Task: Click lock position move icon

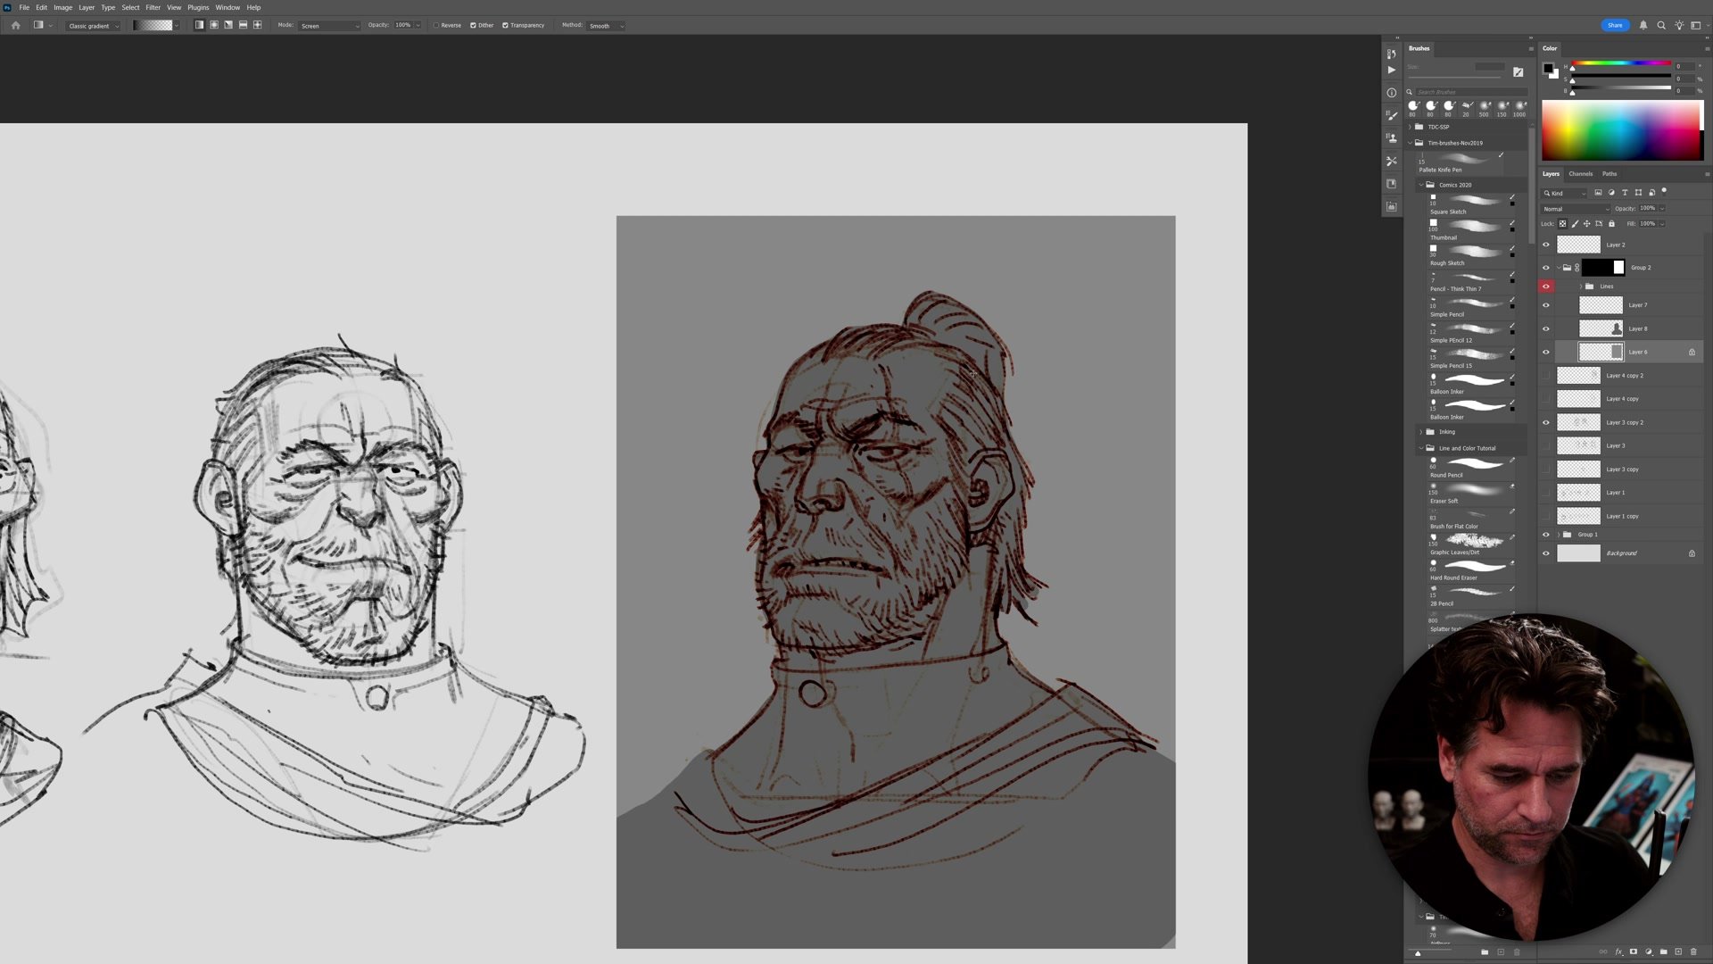Action: click(x=1587, y=224)
